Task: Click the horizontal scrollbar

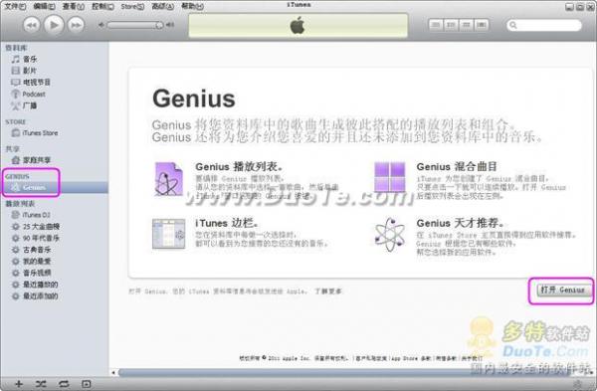Action: pyautogui.click(x=344, y=373)
